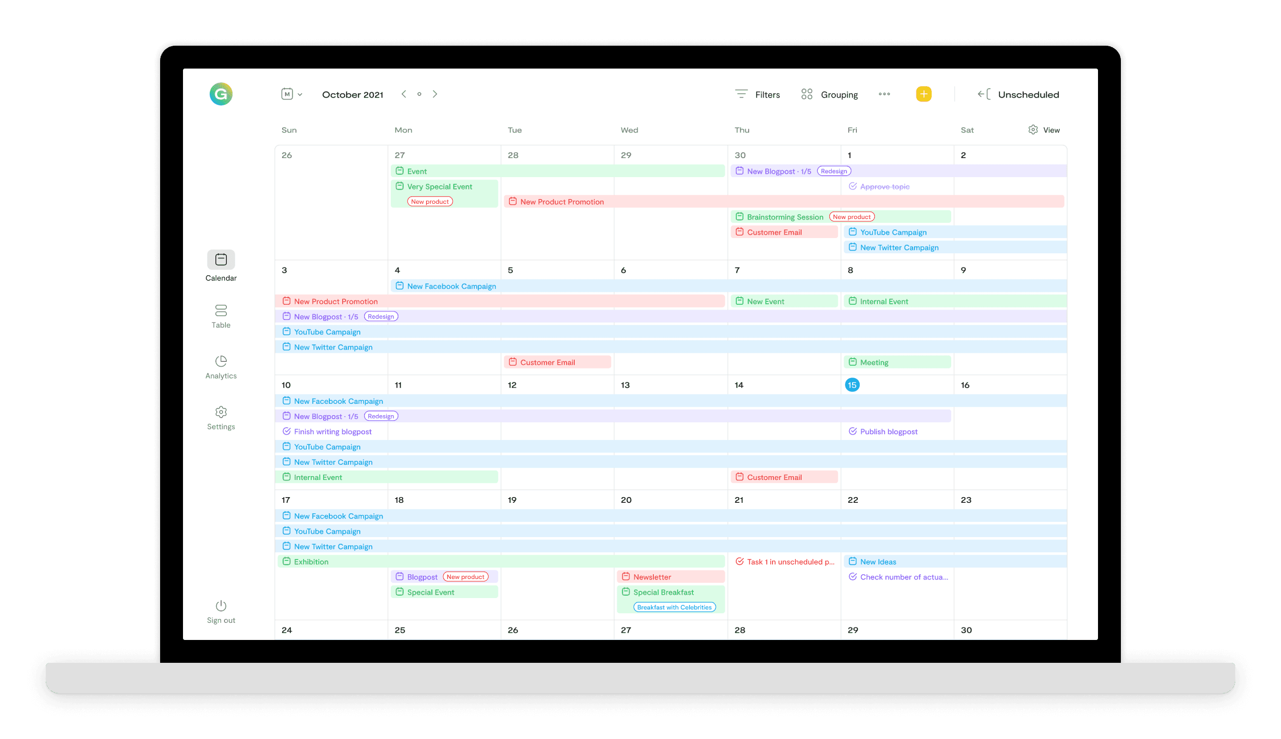Click the Redesign tag on October 10 blogpost
Viewport: 1281px width, 739px height.
click(381, 416)
